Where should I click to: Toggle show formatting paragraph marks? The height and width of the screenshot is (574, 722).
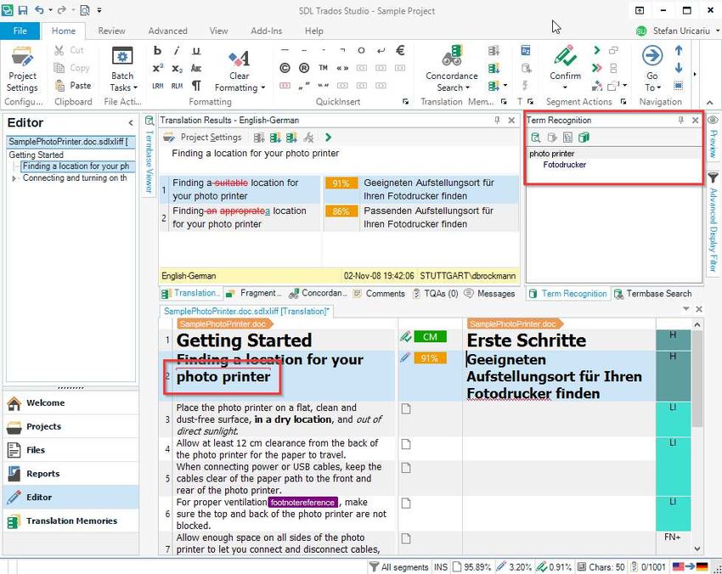tap(196, 86)
